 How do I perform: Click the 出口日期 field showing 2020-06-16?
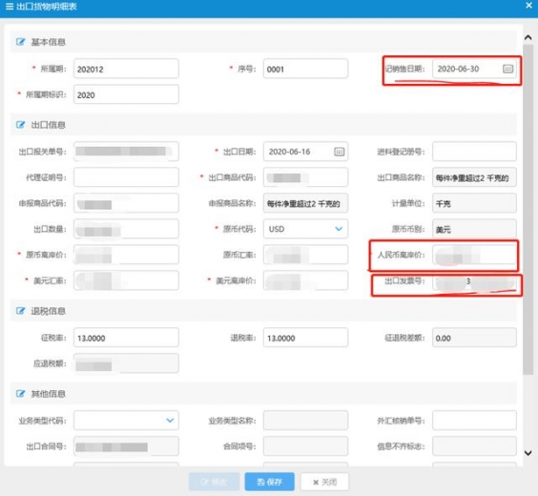pyautogui.click(x=305, y=152)
